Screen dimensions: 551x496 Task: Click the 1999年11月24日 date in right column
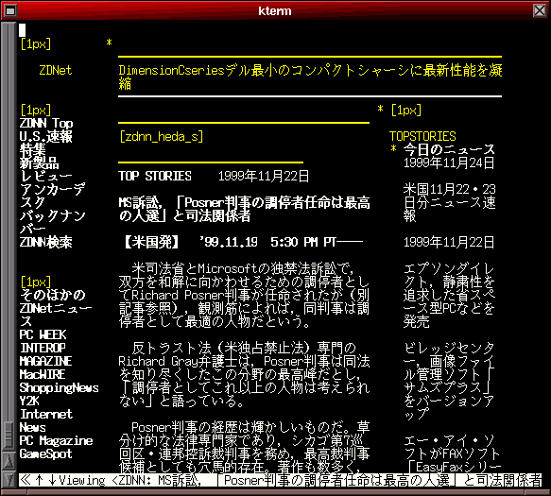[x=449, y=163]
